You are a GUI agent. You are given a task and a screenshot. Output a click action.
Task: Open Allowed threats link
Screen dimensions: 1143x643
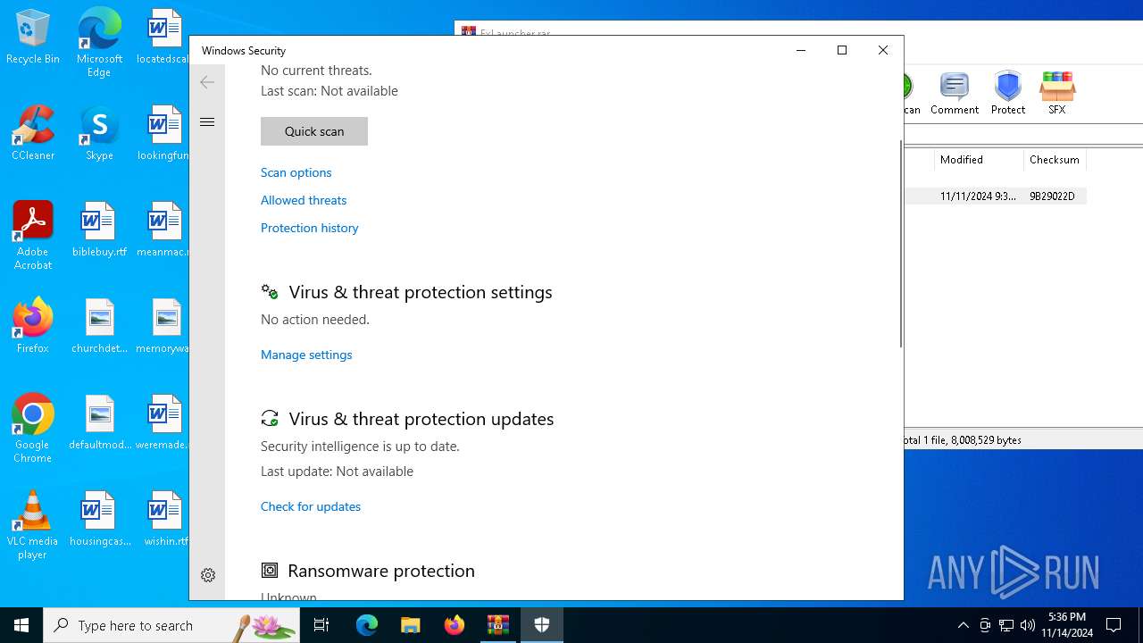click(304, 200)
